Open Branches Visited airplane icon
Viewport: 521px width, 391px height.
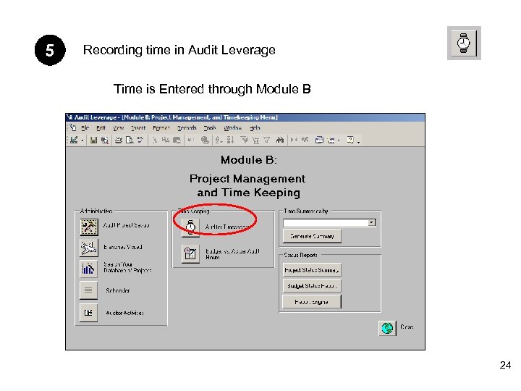pyautogui.click(x=89, y=248)
